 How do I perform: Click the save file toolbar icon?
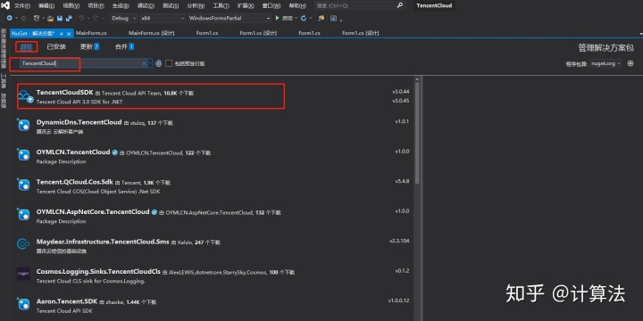click(x=60, y=19)
